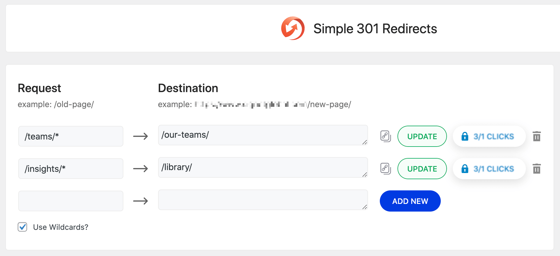This screenshot has height=256, width=560.
Task: Enable wildcards with the checkbox
Action: tap(22, 227)
